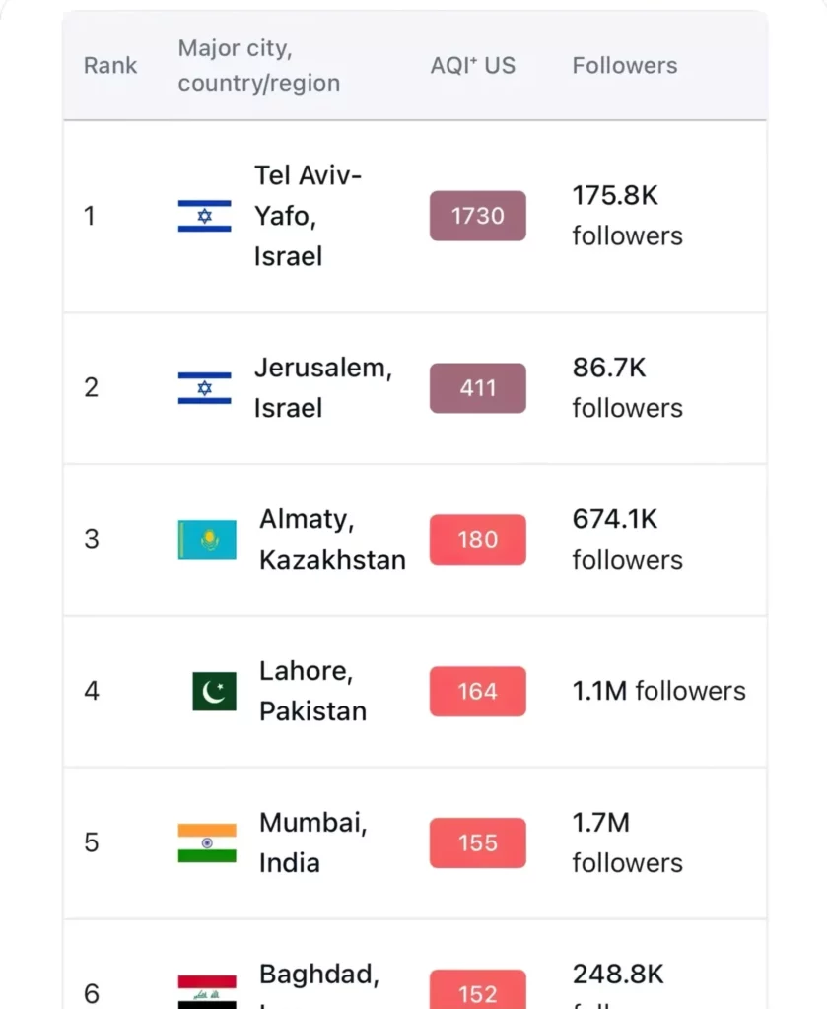Image resolution: width=827 pixels, height=1009 pixels.
Task: Click the AQI⁺ US column header
Action: [x=473, y=66]
